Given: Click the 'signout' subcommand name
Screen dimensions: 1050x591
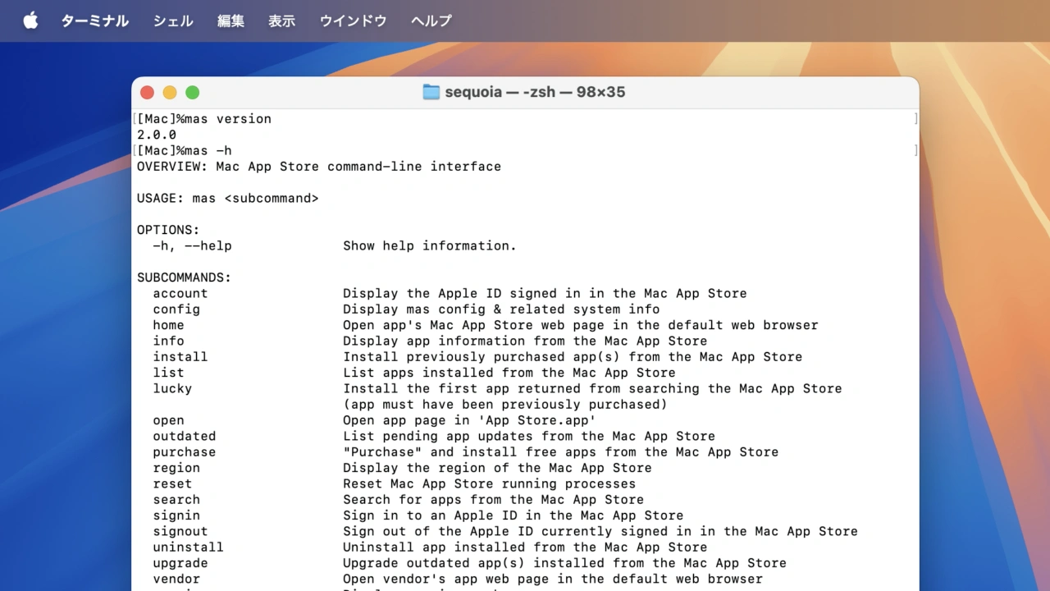Looking at the screenshot, I should point(180,531).
